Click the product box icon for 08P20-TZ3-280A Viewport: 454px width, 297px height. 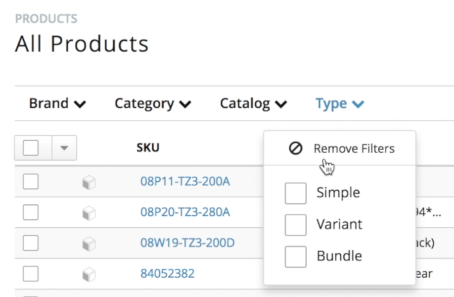click(x=89, y=213)
